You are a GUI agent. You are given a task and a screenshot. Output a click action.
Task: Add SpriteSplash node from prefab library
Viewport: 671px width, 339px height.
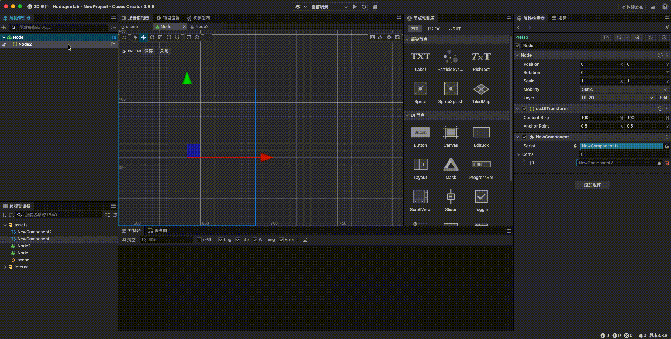pos(451,93)
